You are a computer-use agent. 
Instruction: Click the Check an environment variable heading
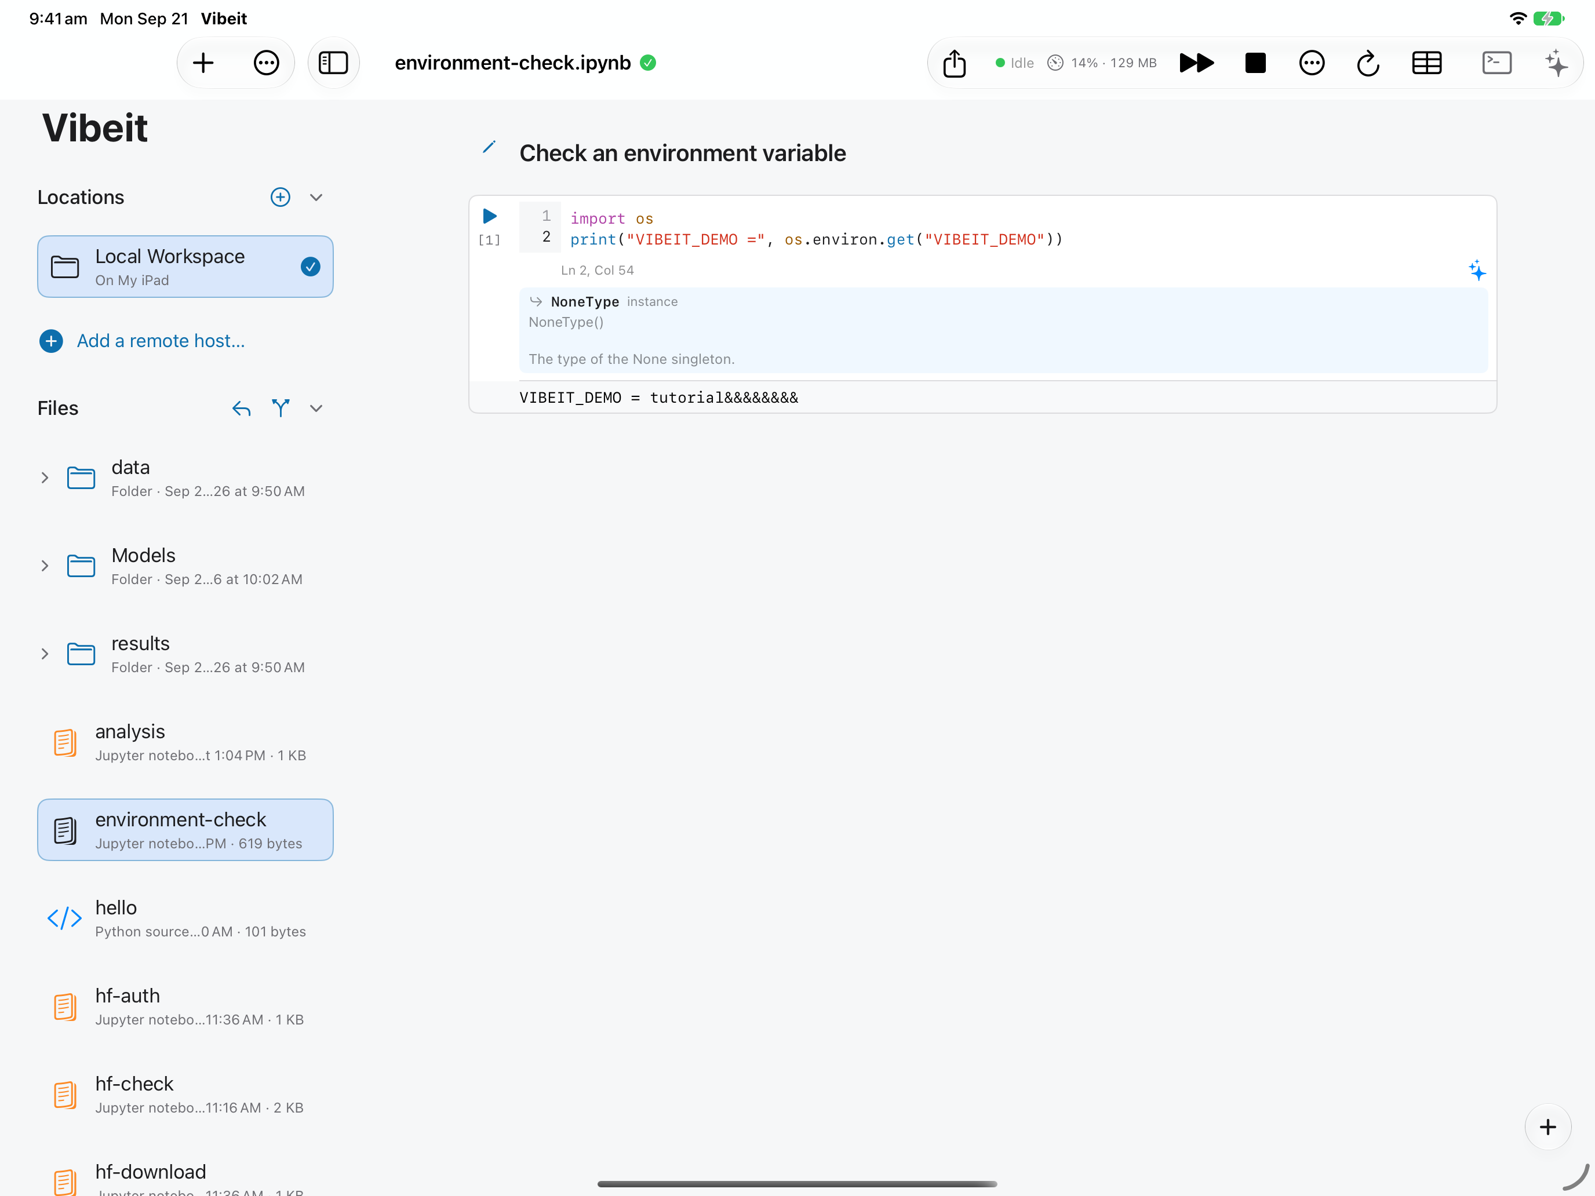[x=682, y=153]
